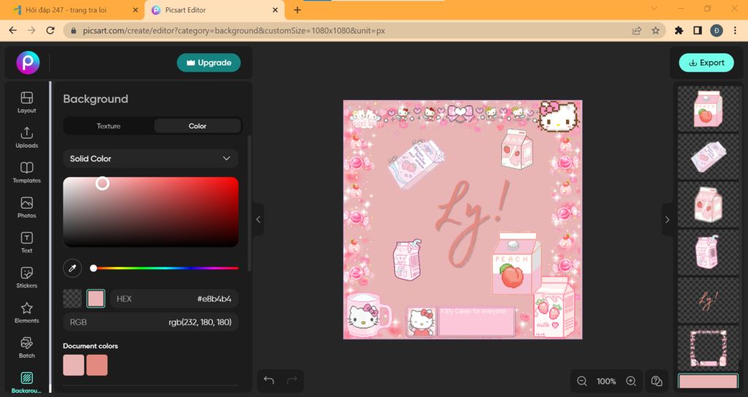Image resolution: width=748 pixels, height=397 pixels.
Task: Open the help and feedback icon
Action: (x=657, y=381)
